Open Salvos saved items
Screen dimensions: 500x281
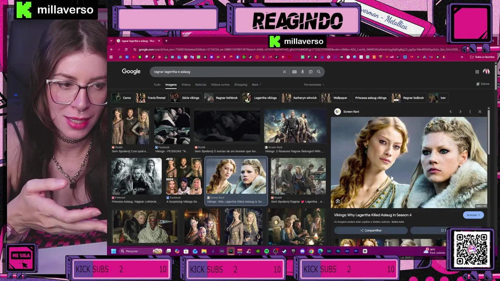point(483,84)
